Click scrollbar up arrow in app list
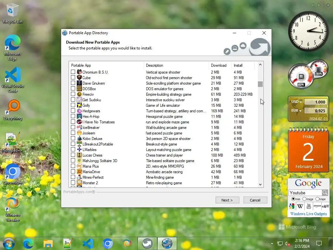Screen dimensions: 333x250 point(260,65)
